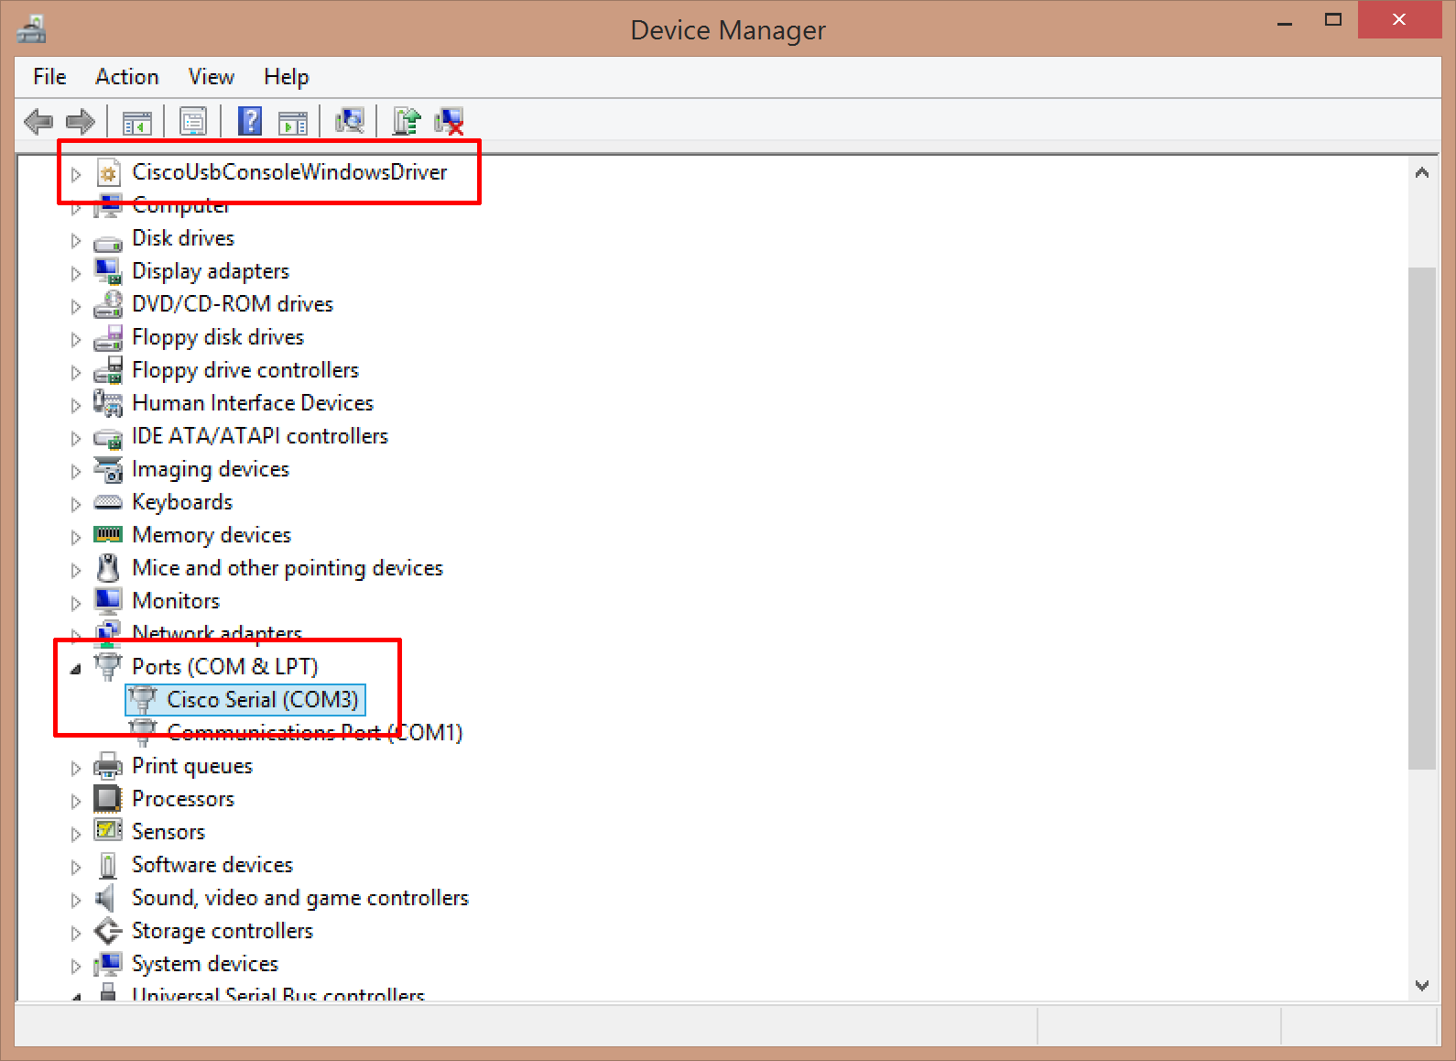Click the DVD/CD-ROM drives icon
This screenshot has height=1061, width=1456.
click(x=108, y=304)
